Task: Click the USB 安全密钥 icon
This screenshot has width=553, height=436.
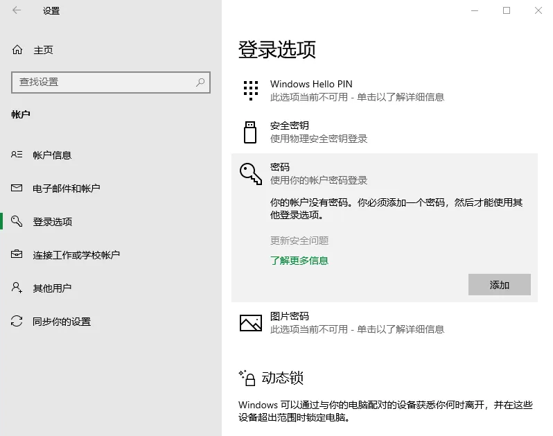Action: tap(250, 132)
